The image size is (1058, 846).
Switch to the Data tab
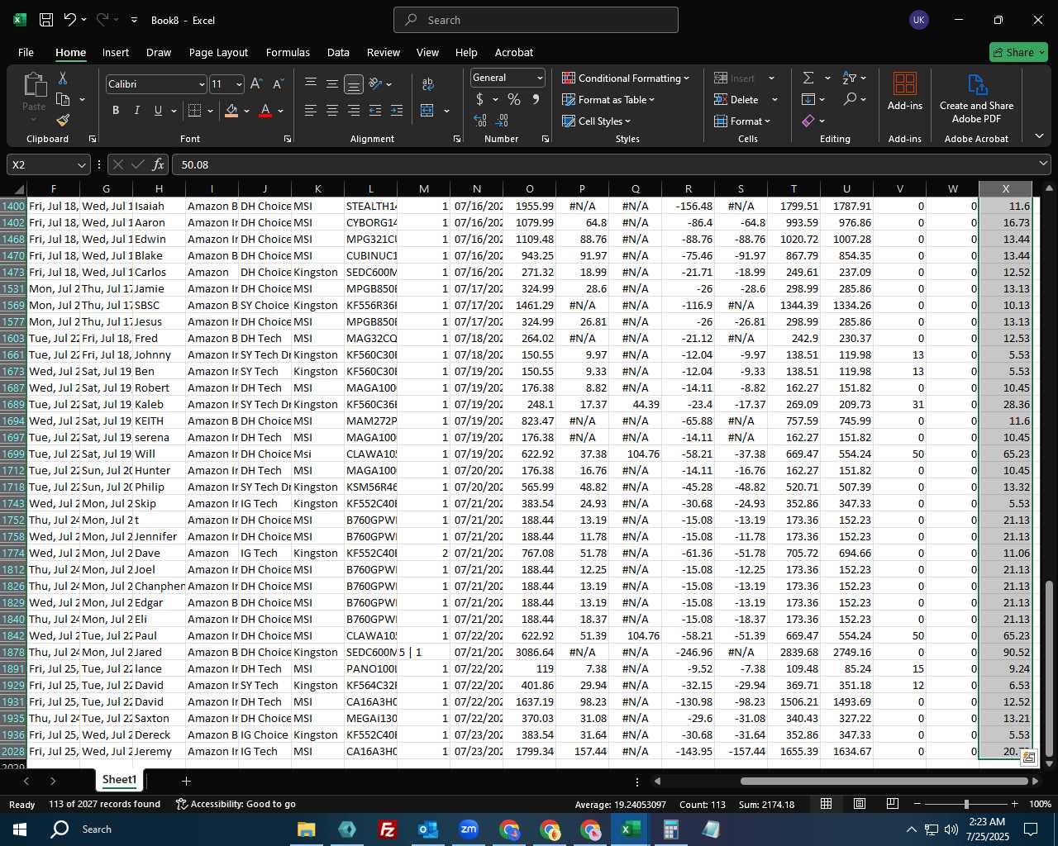pyautogui.click(x=338, y=52)
